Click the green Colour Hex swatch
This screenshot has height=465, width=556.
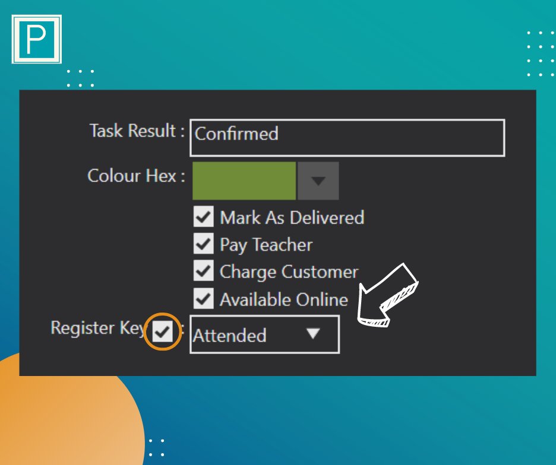pyautogui.click(x=244, y=181)
